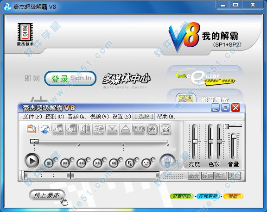The width and height of the screenshot is (267, 212).
Task: Click the downward triangle marker icon
Action: [112, 130]
